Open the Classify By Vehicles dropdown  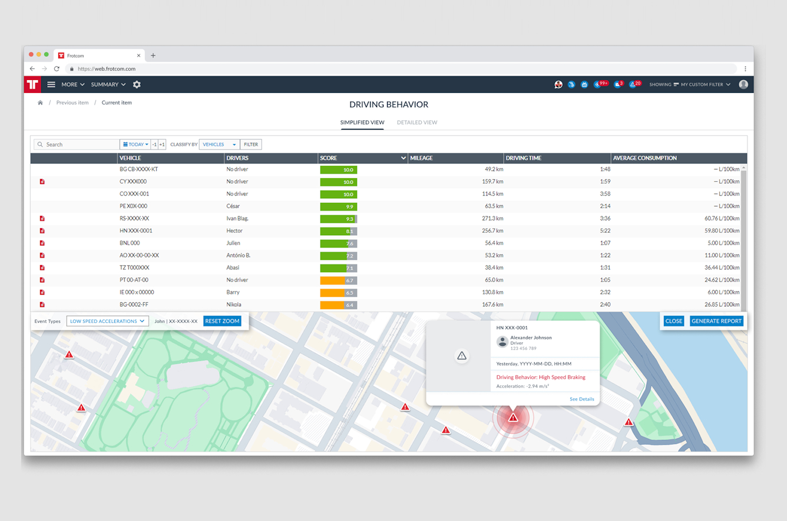point(219,145)
